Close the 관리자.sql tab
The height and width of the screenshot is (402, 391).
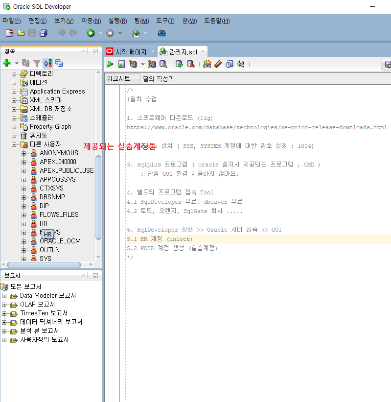203,51
